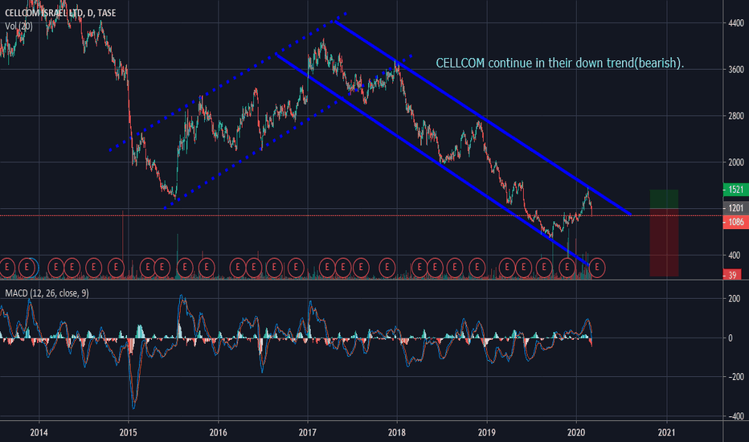Click the red 39 price label
The image size is (749, 442).
point(732,275)
